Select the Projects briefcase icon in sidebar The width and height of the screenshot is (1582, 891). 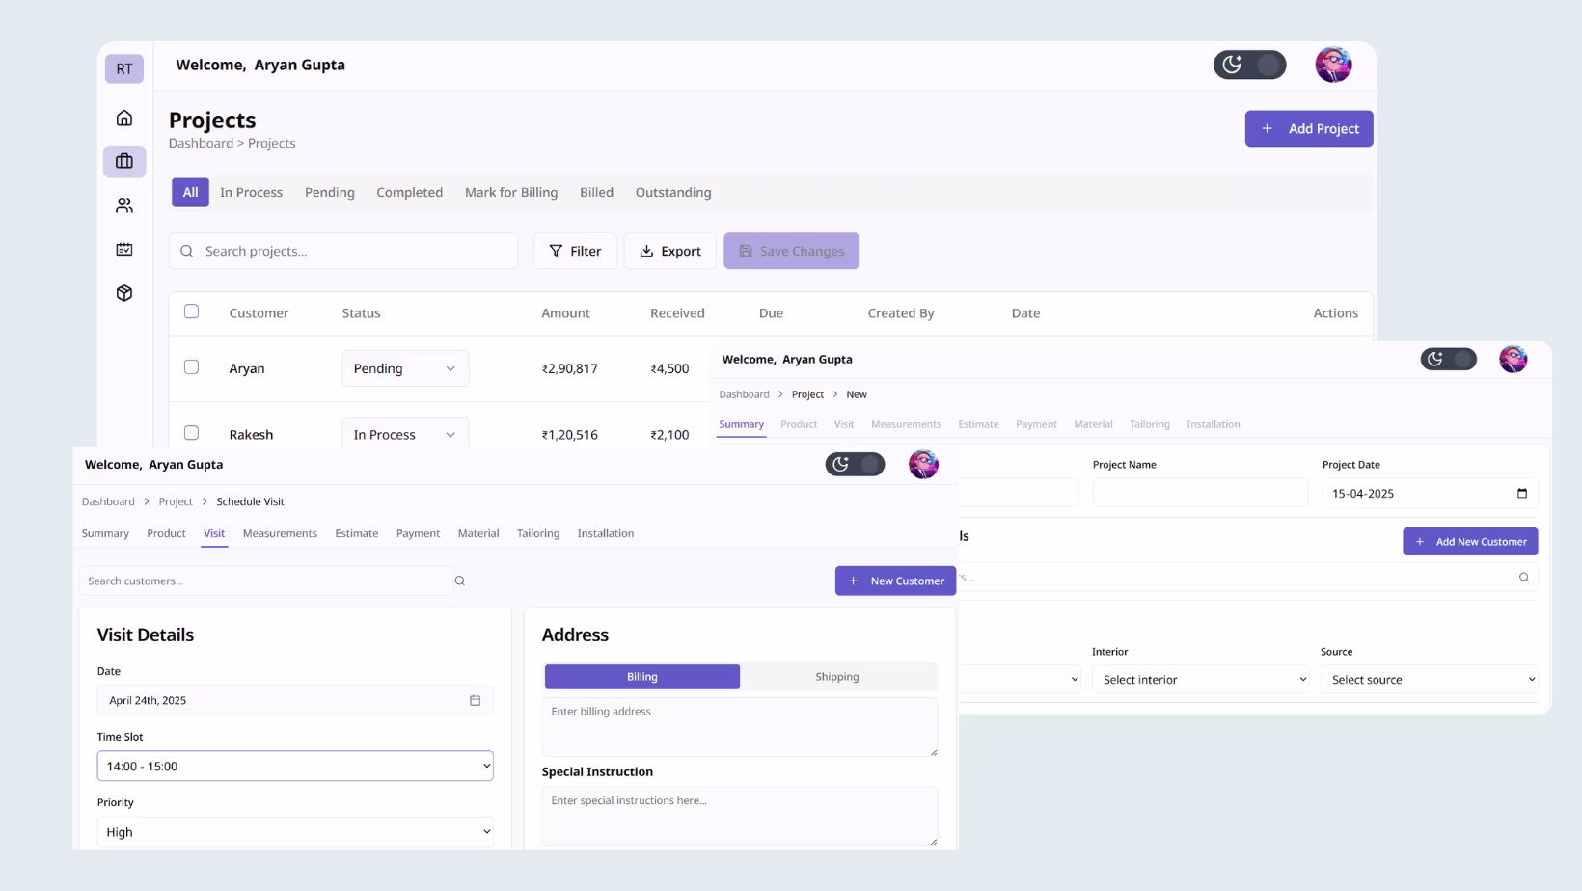[123, 161]
